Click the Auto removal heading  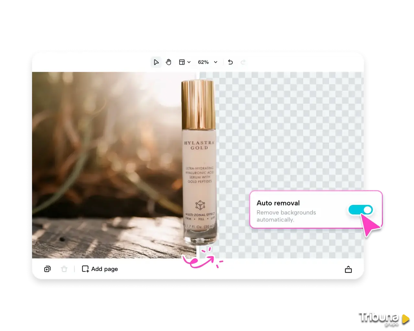[x=278, y=203]
